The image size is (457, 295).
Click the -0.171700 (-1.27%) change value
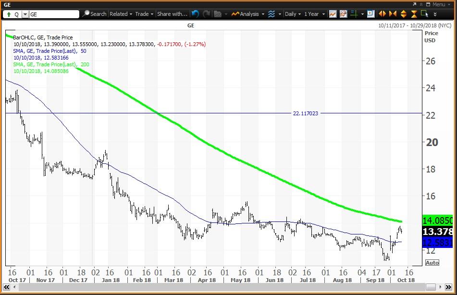tap(182, 44)
